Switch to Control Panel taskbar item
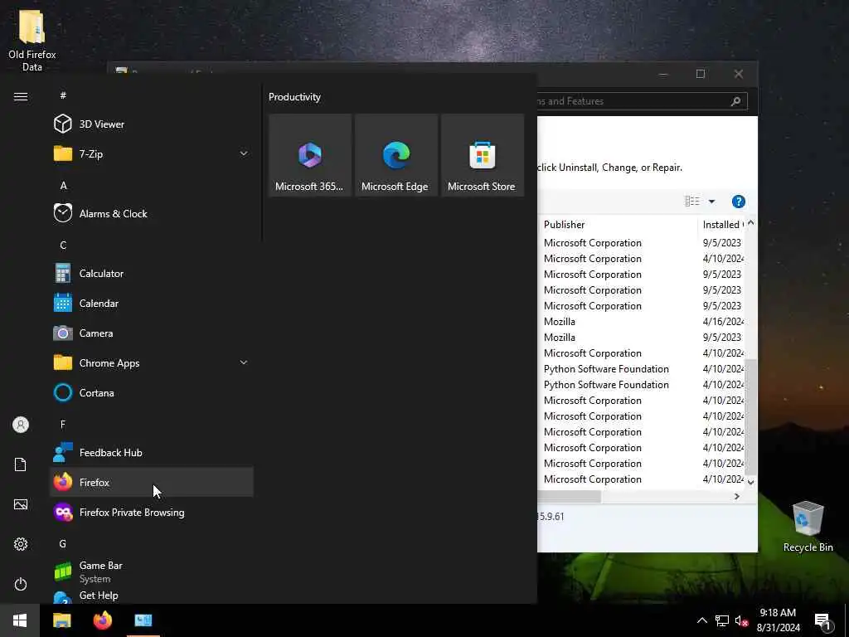 [143, 620]
